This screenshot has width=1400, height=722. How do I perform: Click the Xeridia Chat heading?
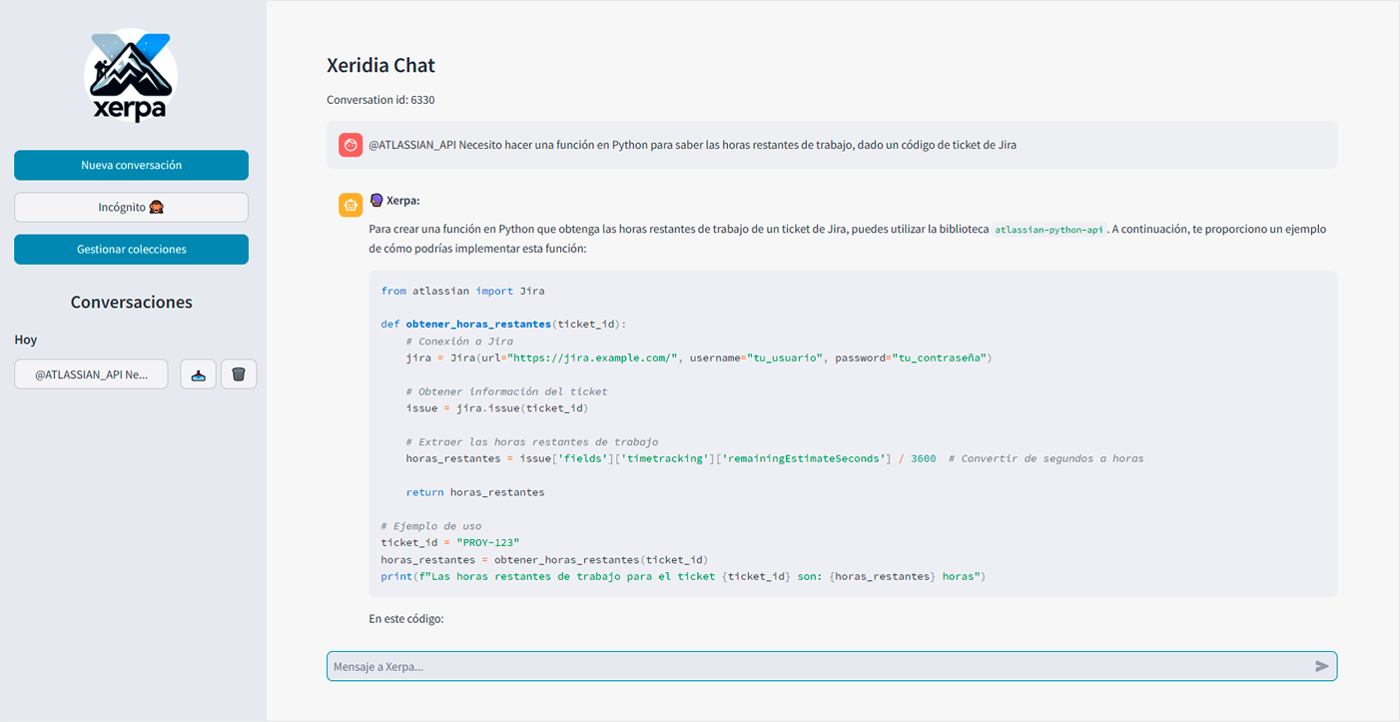tap(380, 66)
